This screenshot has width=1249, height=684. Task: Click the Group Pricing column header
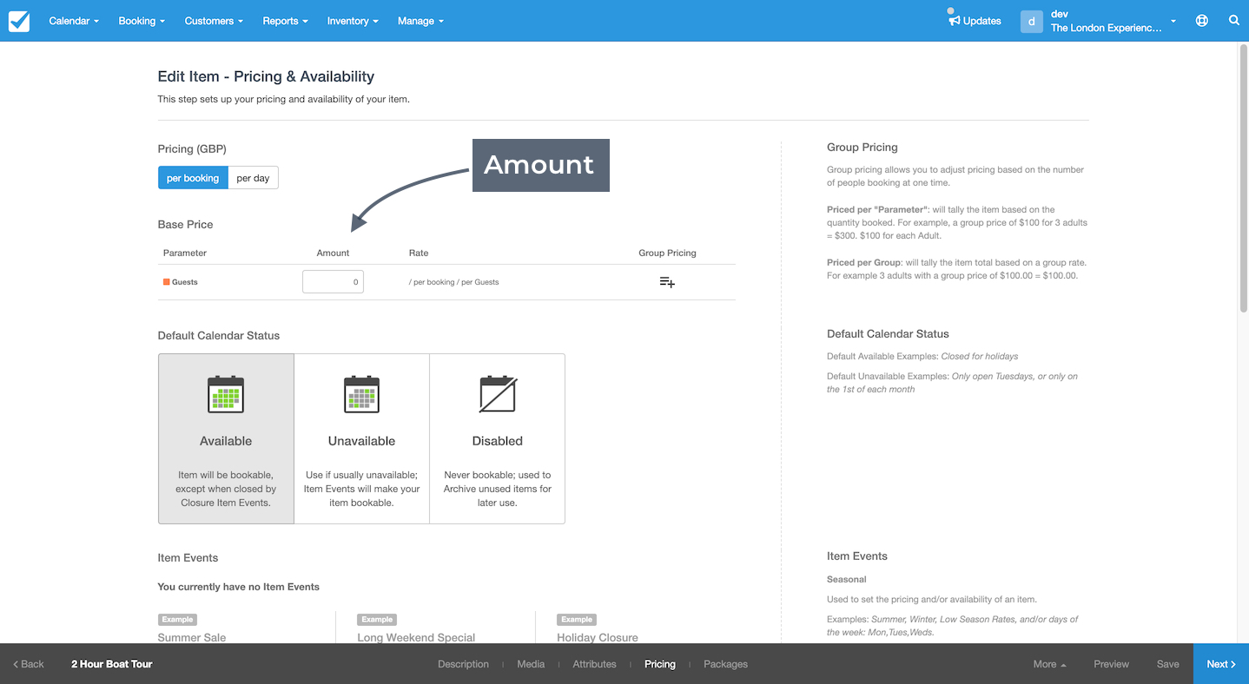click(x=667, y=253)
